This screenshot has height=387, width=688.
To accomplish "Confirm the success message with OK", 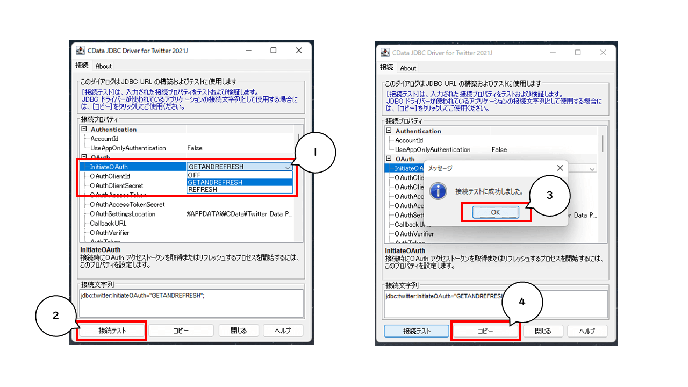I will [496, 212].
